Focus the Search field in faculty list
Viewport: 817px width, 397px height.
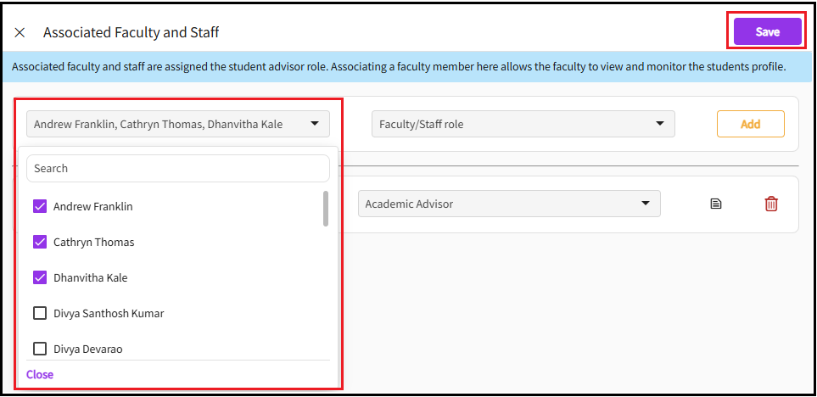[178, 168]
